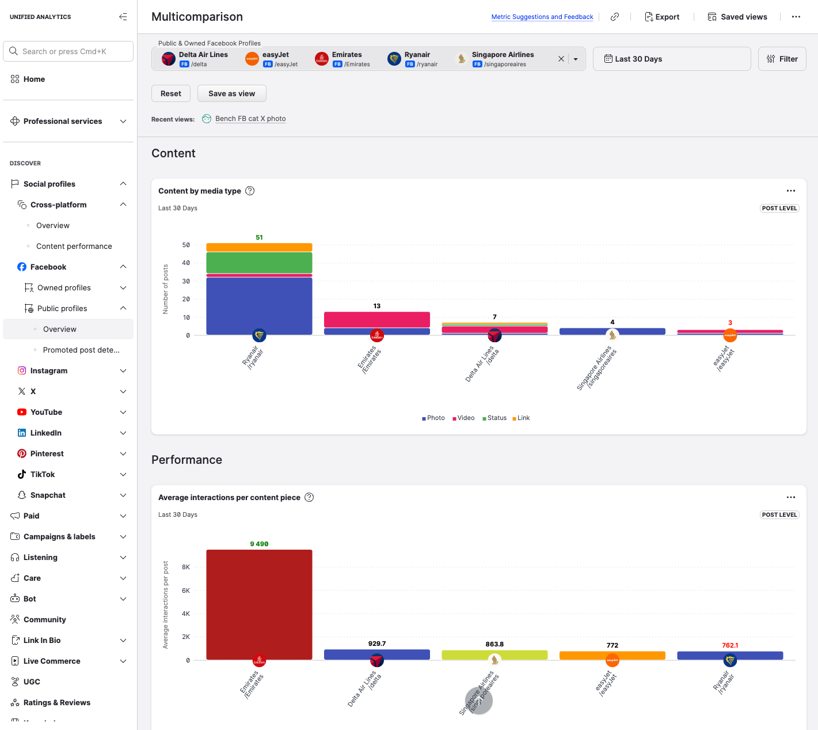Open Content performance in sidebar
Image resolution: width=818 pixels, height=730 pixels.
[x=74, y=246]
